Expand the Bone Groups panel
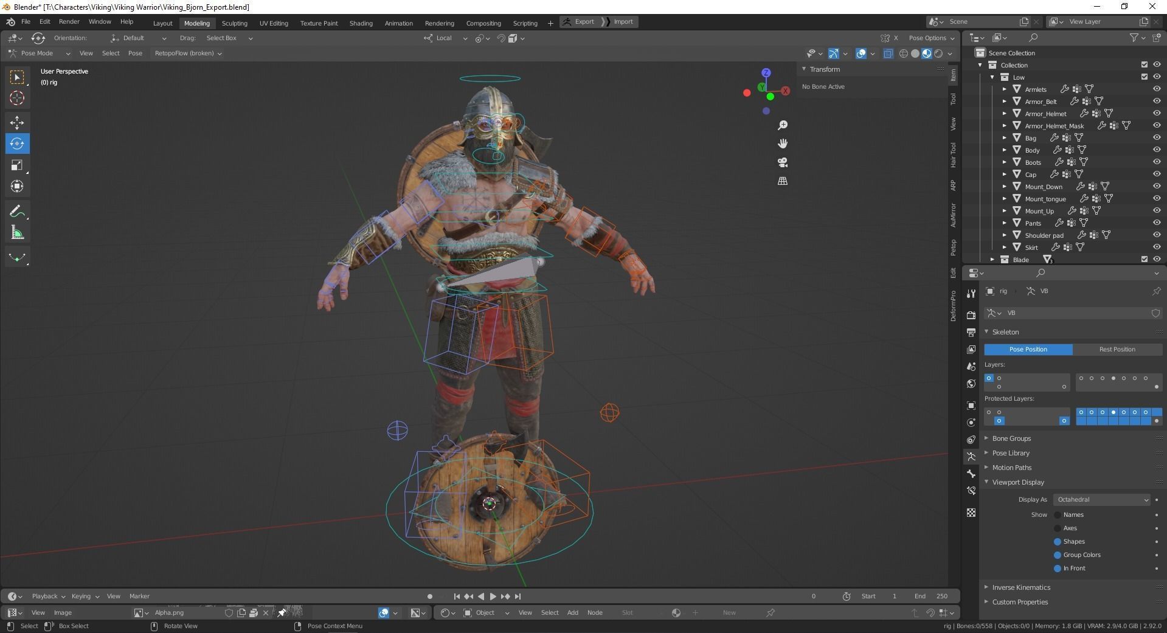The image size is (1167, 633). point(1011,438)
